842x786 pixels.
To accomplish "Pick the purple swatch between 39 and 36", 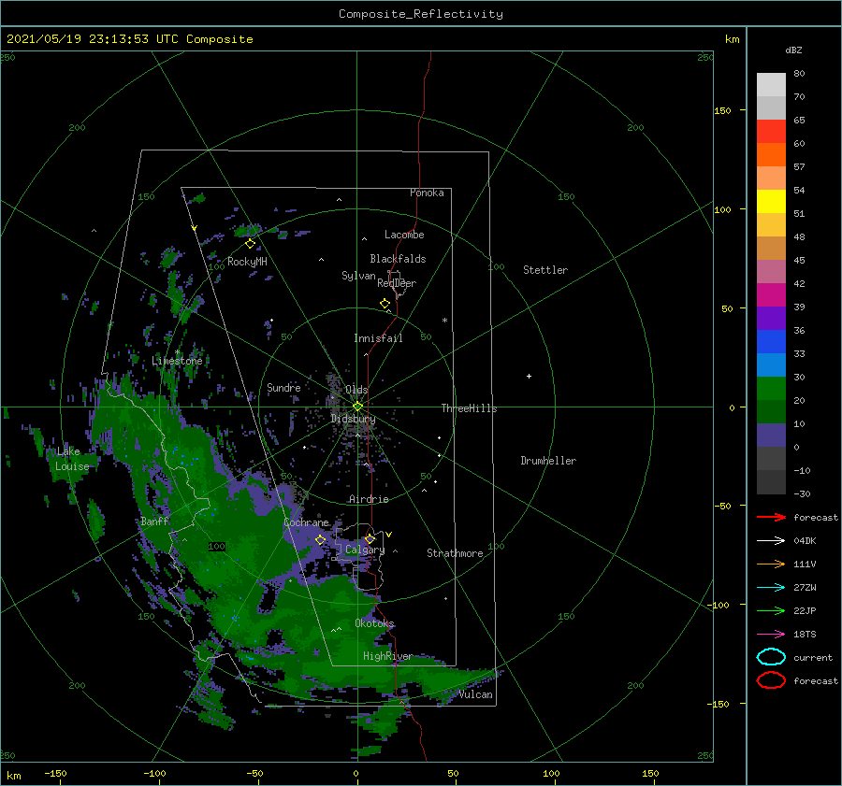I will point(771,318).
